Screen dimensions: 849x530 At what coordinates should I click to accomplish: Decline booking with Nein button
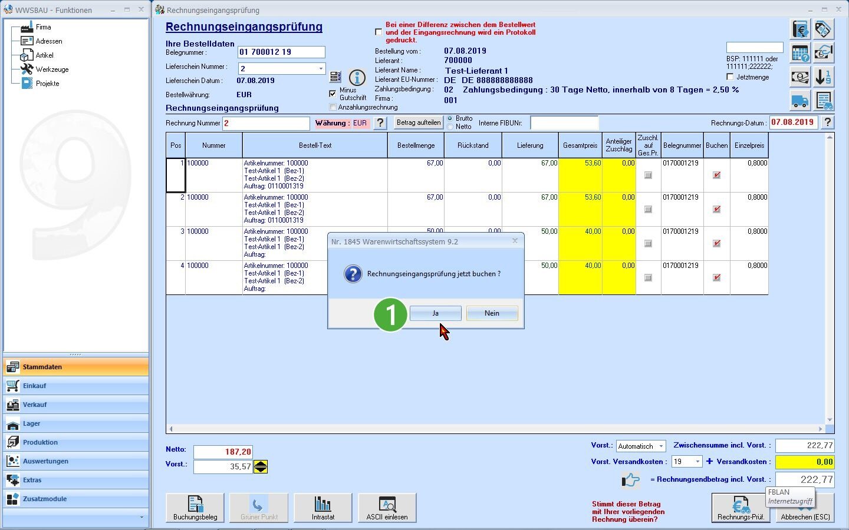[492, 313]
